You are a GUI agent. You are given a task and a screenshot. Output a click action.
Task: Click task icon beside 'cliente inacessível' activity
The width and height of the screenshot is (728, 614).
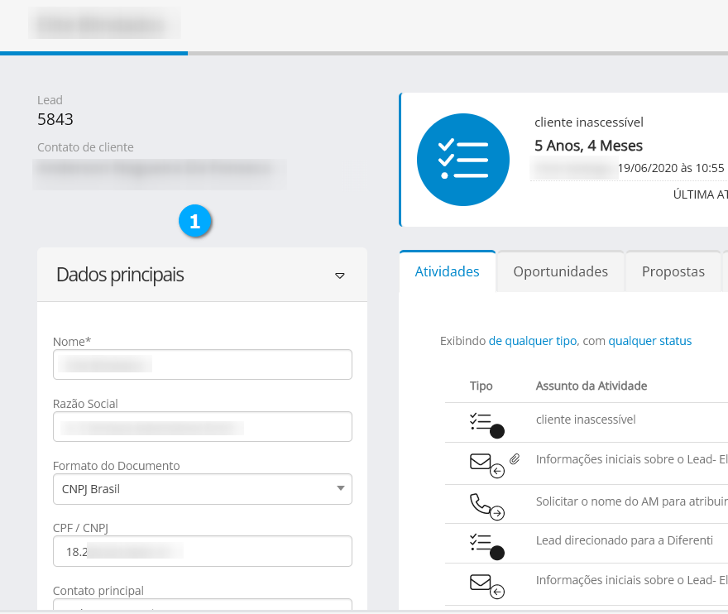tap(485, 424)
